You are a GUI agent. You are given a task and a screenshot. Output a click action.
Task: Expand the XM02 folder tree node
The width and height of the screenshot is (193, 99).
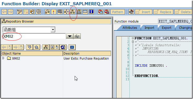click(3, 58)
